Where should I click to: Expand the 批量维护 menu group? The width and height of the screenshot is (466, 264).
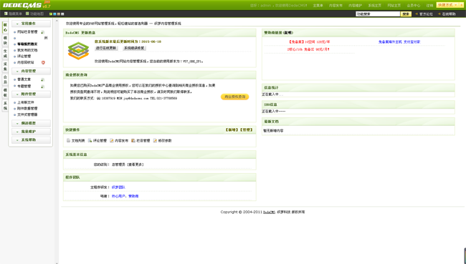pos(31,132)
